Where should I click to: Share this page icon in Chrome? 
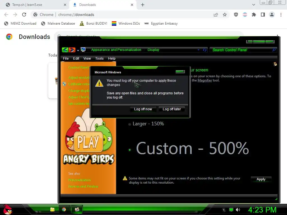pos(216,15)
